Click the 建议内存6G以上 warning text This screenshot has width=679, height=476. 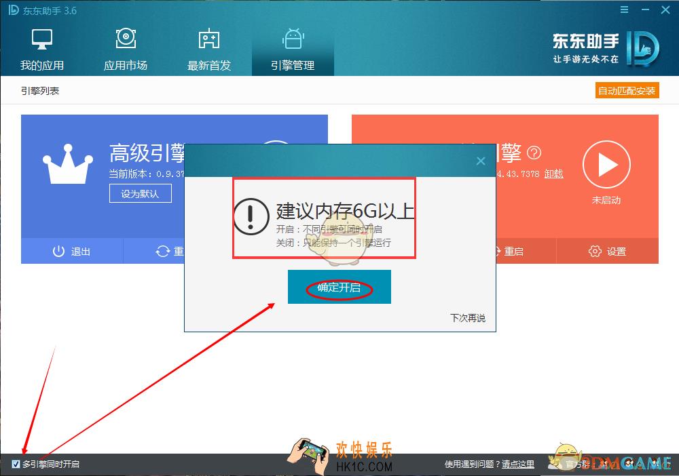(x=345, y=212)
